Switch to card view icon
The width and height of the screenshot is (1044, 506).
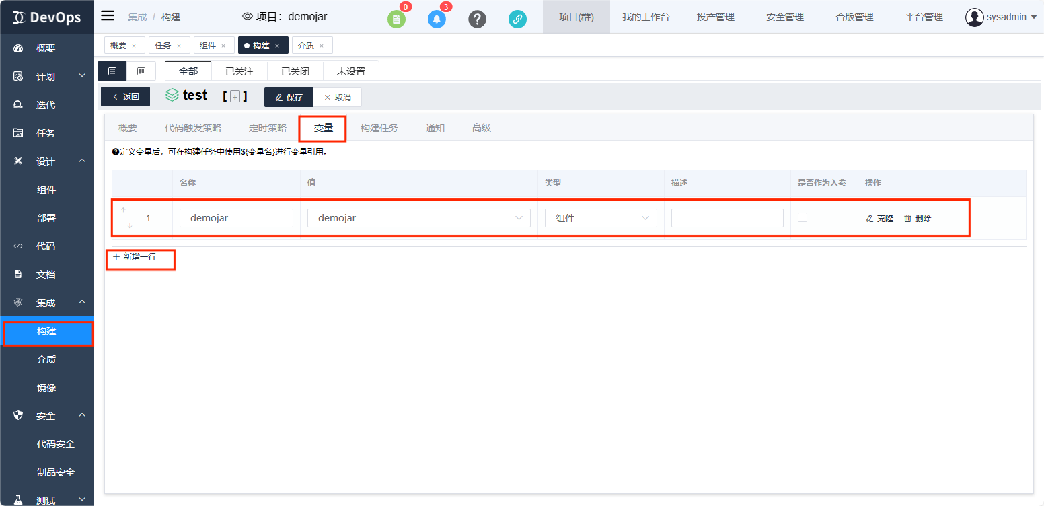[141, 71]
